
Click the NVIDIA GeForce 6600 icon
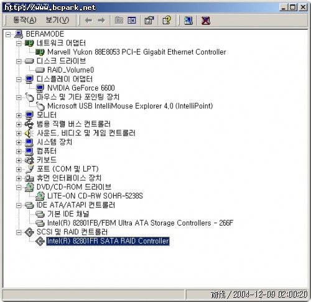(40, 88)
